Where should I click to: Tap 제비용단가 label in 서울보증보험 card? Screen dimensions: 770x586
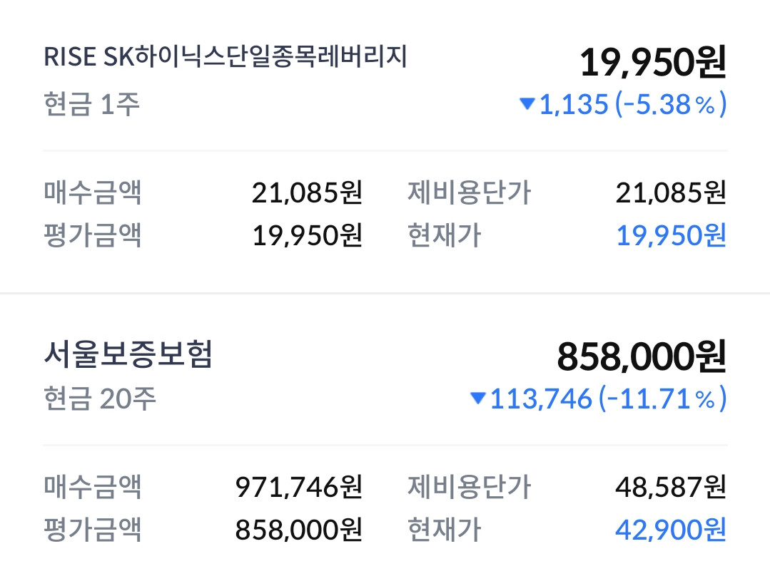pos(469,486)
